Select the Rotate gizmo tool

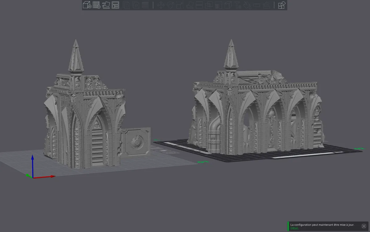[x=170, y=5]
